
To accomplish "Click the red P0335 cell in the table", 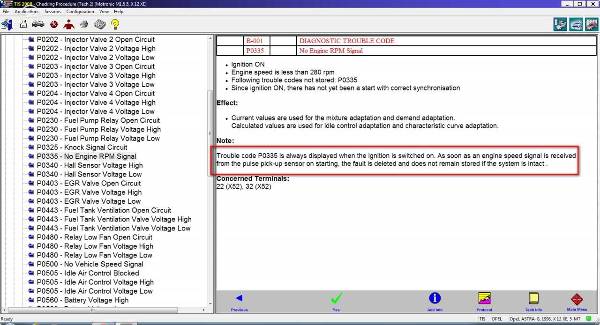I will tap(257, 51).
